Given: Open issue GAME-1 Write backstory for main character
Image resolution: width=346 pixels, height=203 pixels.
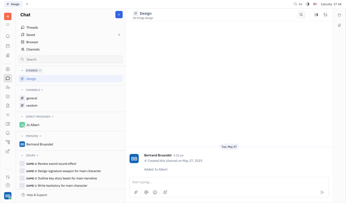Looking at the screenshot, I should click(x=70, y=185).
